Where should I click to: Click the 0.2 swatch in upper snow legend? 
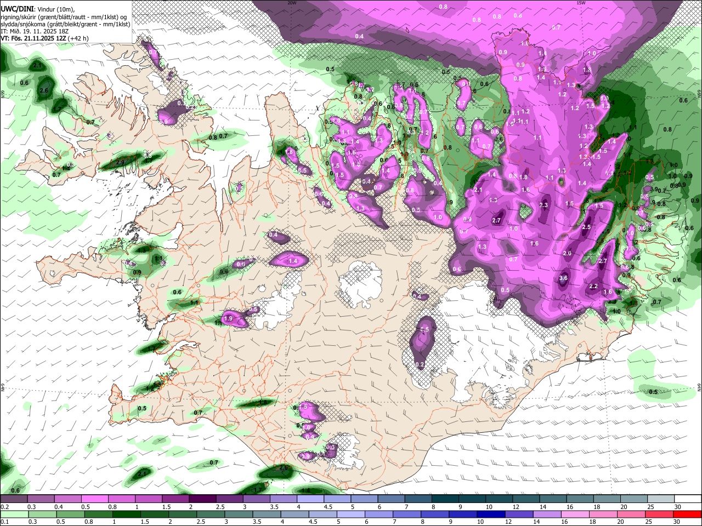[x=14, y=499]
